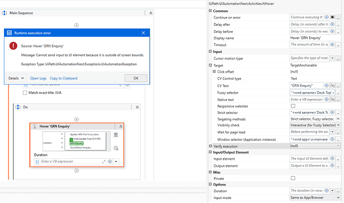Click plus icon for CV Text
The image size is (344, 203).
click(x=327, y=86)
